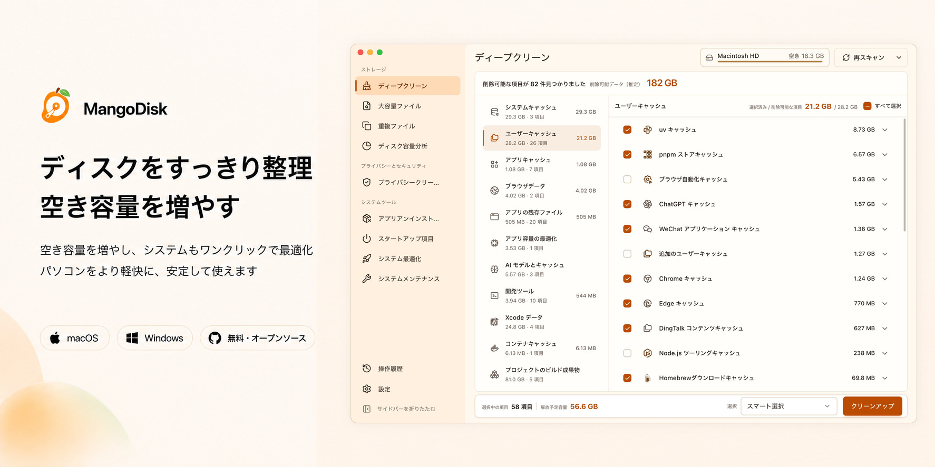Check the ブラウザ自動化キャッシュ checkbox
This screenshot has height=467, width=935.
(x=627, y=180)
